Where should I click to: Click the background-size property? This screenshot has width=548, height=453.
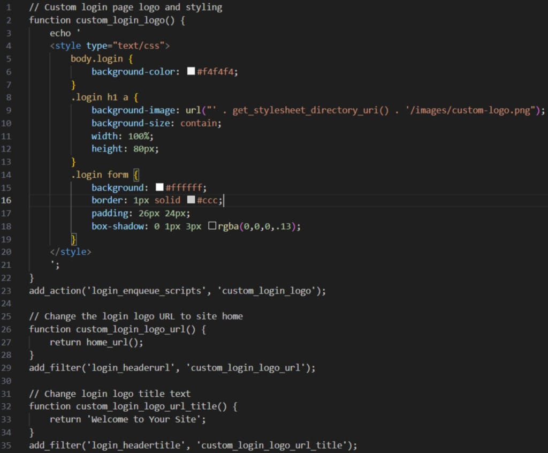click(133, 123)
